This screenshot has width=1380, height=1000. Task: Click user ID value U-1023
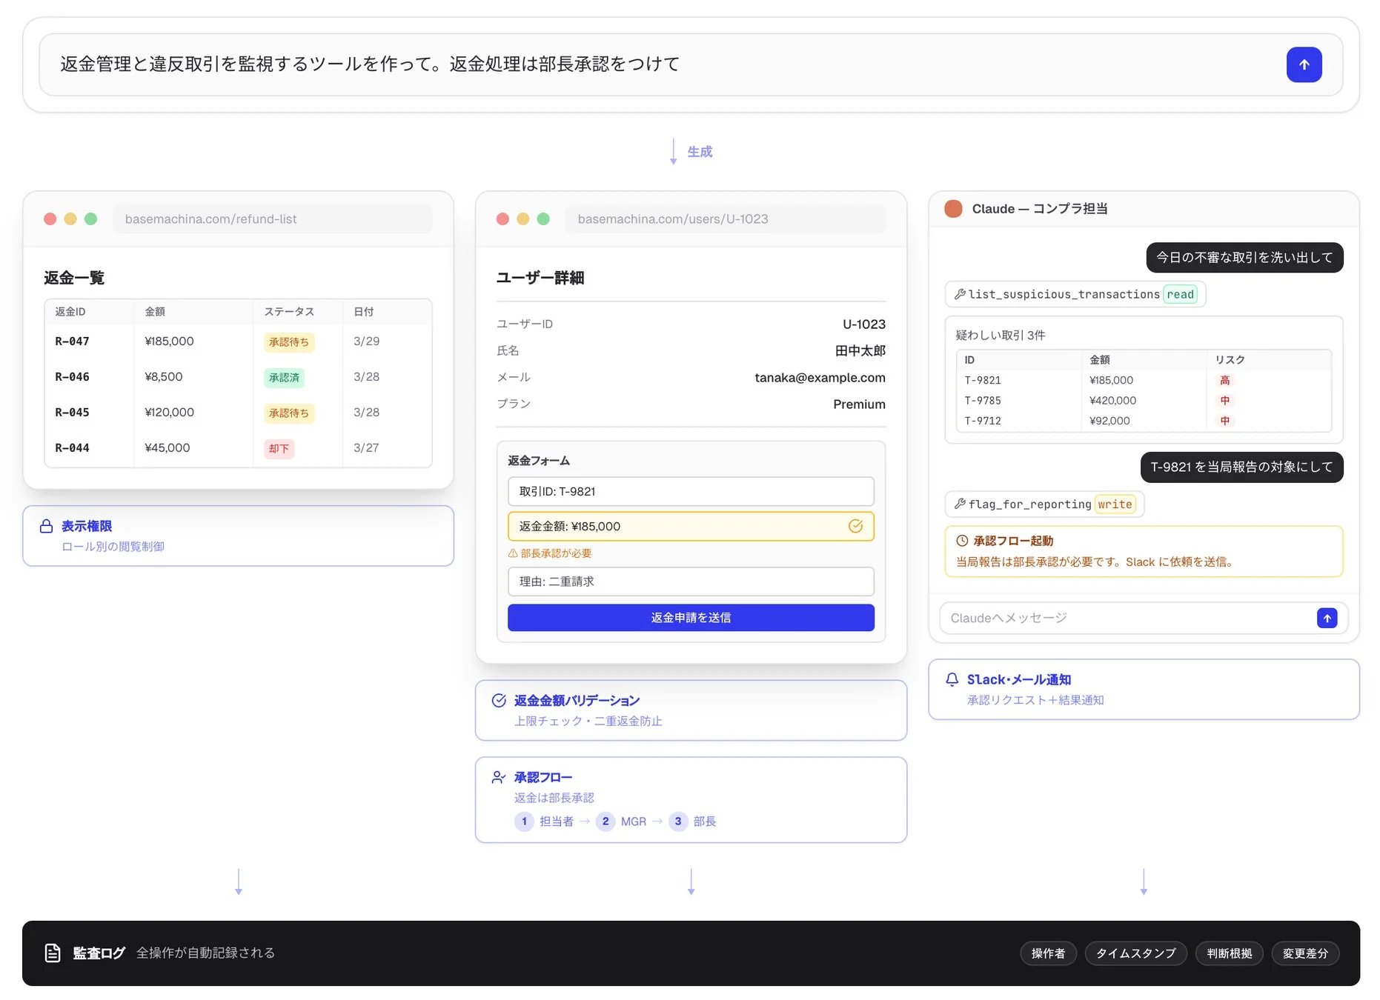(x=864, y=324)
